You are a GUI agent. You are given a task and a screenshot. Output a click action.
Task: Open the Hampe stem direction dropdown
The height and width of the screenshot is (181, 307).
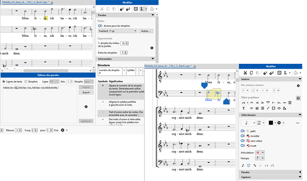click(x=260, y=158)
